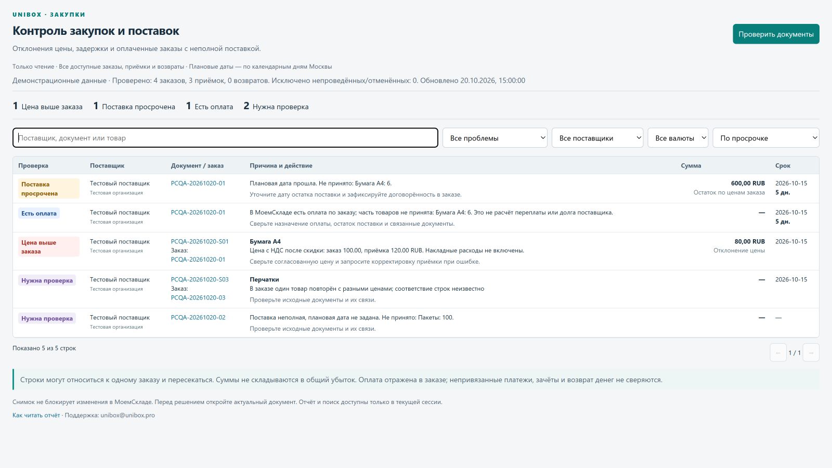Screen dimensions: 832x468
Task: Click the 1 / 1 page indicator
Action: [795, 353]
